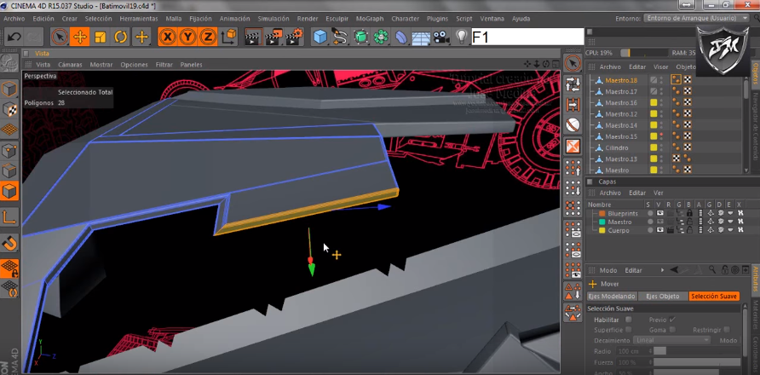Toggle the X axis lock

tap(168, 37)
